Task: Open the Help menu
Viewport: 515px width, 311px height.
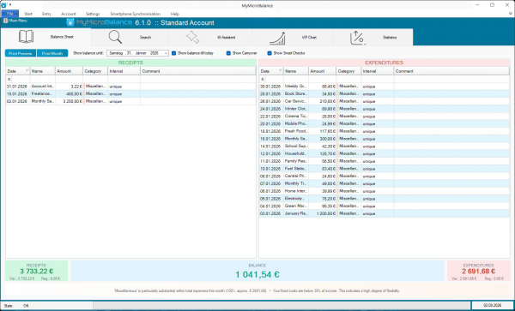Action: [x=175, y=14]
